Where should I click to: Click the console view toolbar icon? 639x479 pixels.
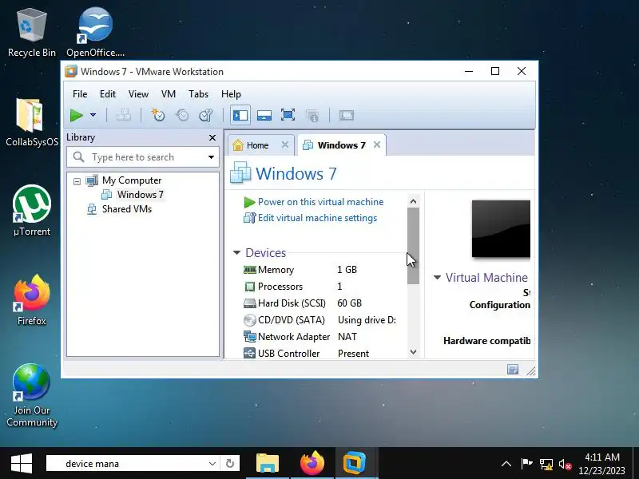pos(347,116)
